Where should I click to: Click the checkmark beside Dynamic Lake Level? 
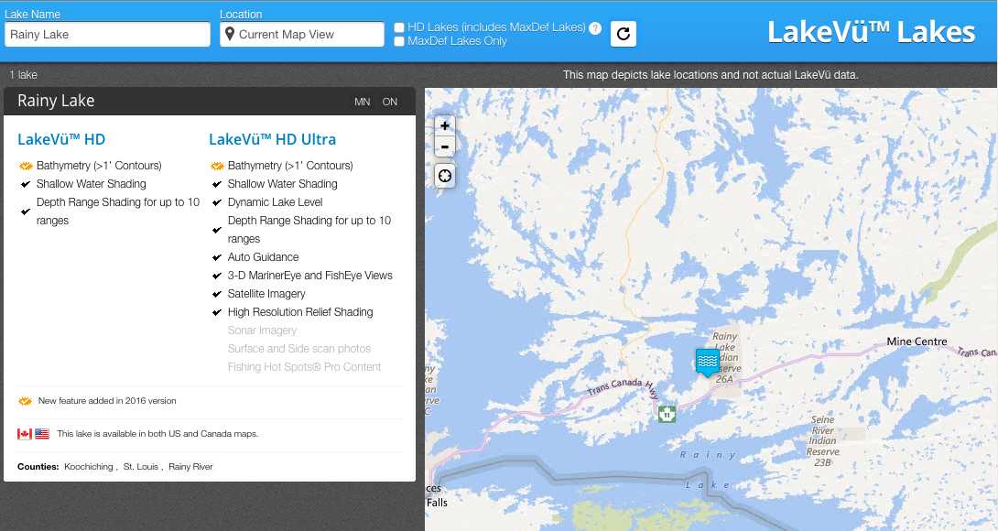[x=216, y=202]
